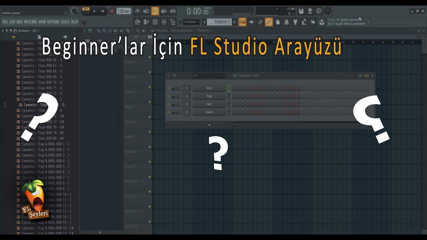Viewport: 427px width, 240px height.
Task: Open the Playlist view icon
Action: coord(137,22)
